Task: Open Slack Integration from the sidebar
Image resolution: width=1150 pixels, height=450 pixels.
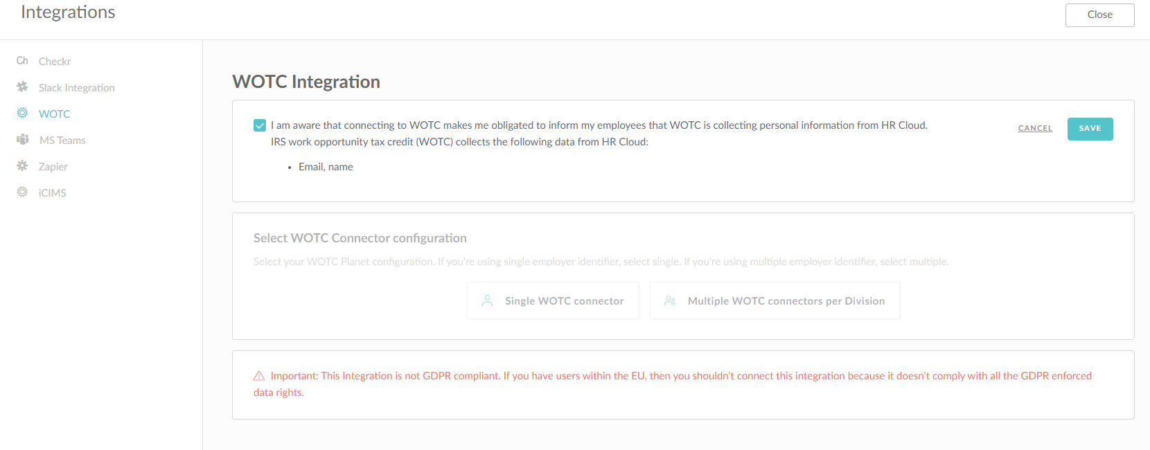Action: point(76,88)
